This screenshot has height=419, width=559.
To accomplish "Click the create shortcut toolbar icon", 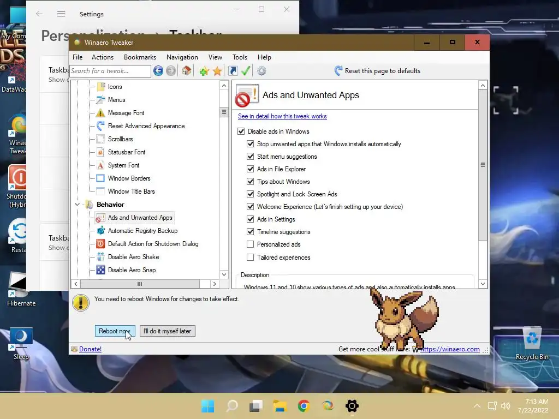I will tap(233, 71).
